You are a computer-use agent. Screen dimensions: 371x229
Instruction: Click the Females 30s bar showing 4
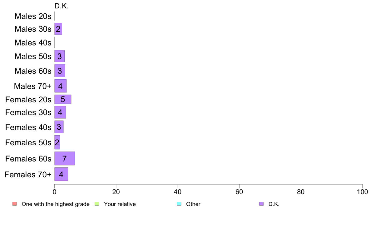60,112
